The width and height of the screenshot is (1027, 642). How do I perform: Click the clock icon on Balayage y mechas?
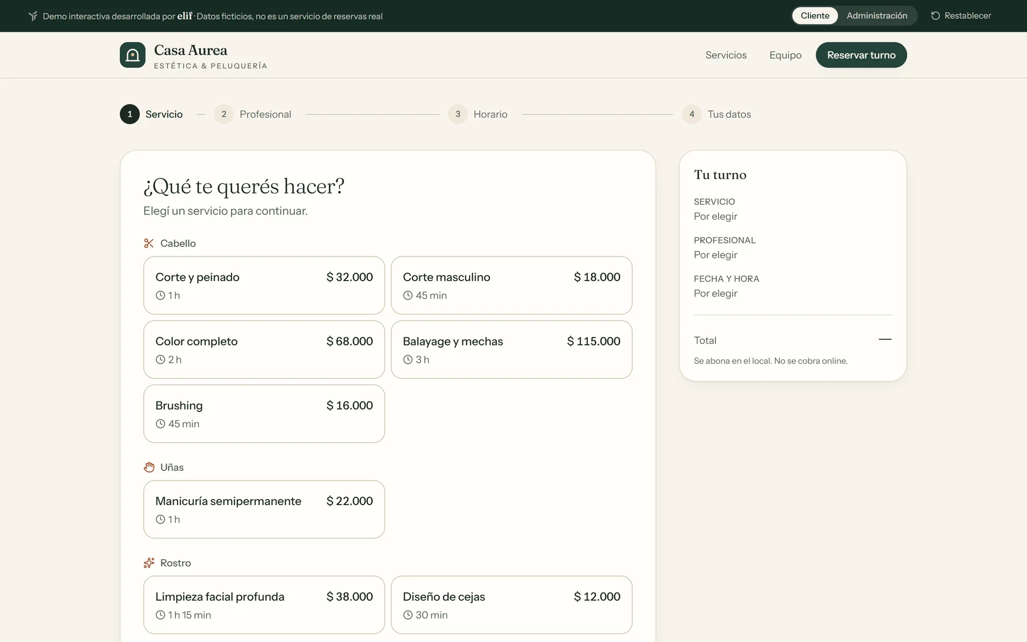click(x=408, y=360)
